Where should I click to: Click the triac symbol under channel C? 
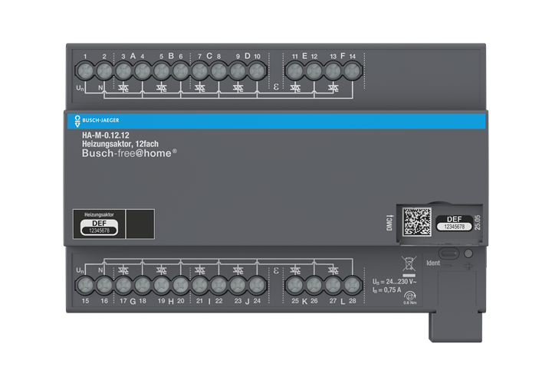(x=200, y=87)
